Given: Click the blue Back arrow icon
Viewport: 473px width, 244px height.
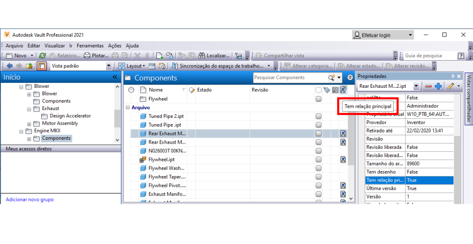Looking at the screenshot, I should [9, 66].
